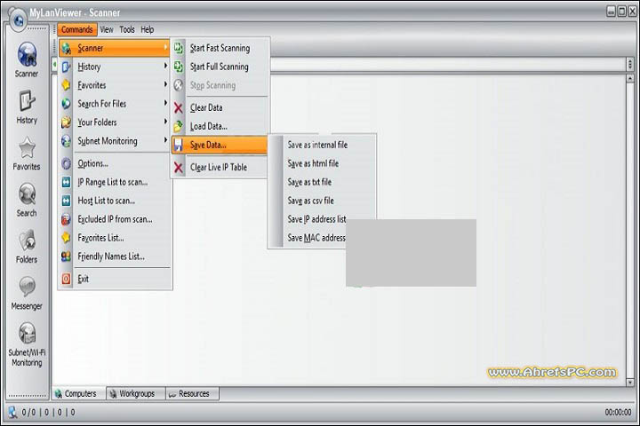640x426 pixels.
Task: Open the Scanner panel from sidebar
Action: [x=27, y=59]
